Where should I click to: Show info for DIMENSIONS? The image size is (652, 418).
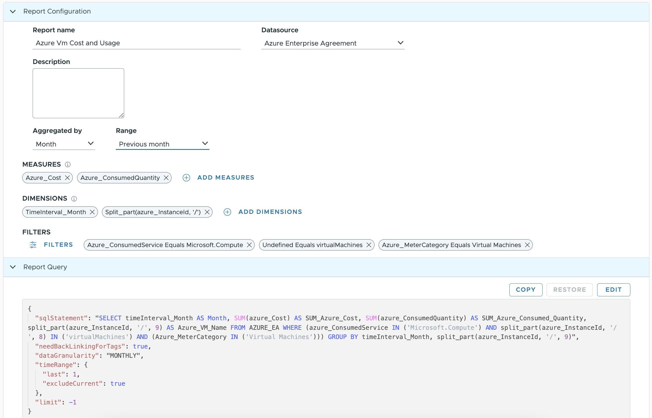click(x=74, y=199)
